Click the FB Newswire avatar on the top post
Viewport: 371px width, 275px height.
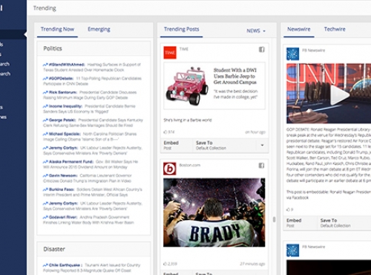point(292,54)
